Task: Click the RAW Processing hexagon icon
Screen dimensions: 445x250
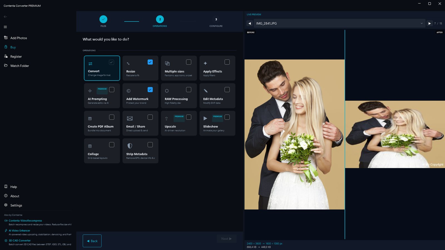Action: pos(167,91)
